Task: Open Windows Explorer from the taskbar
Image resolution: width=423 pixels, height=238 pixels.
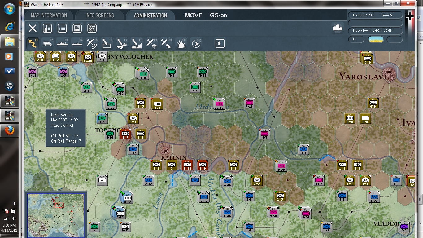Action: click(9, 41)
